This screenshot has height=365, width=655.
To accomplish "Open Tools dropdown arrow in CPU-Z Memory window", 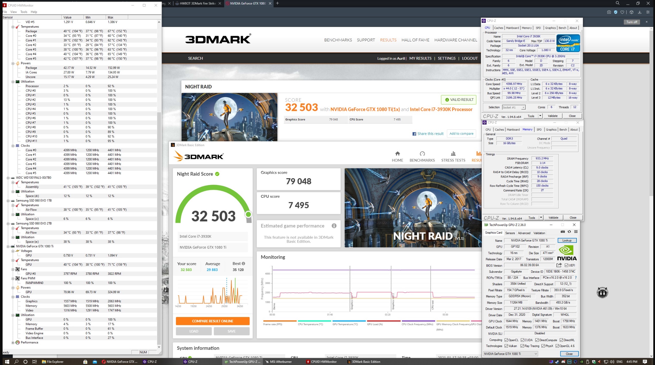I will (x=541, y=218).
